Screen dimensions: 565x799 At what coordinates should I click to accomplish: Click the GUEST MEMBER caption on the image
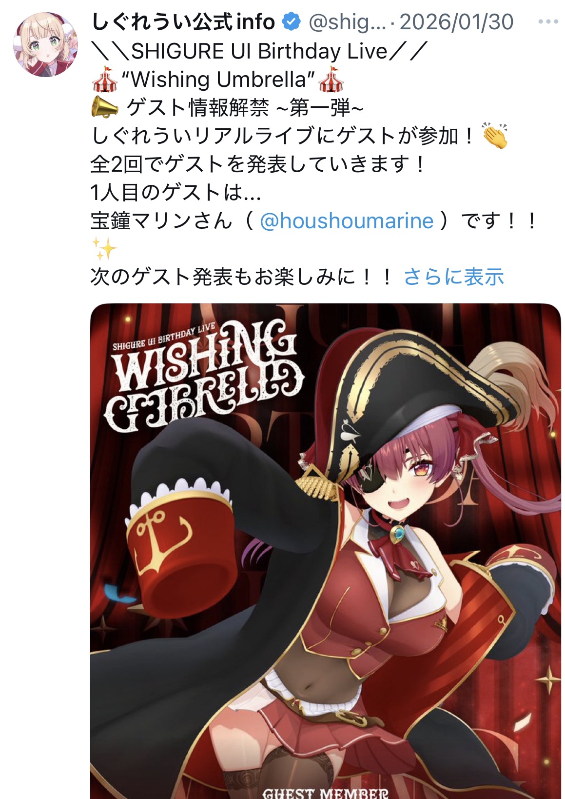click(326, 793)
